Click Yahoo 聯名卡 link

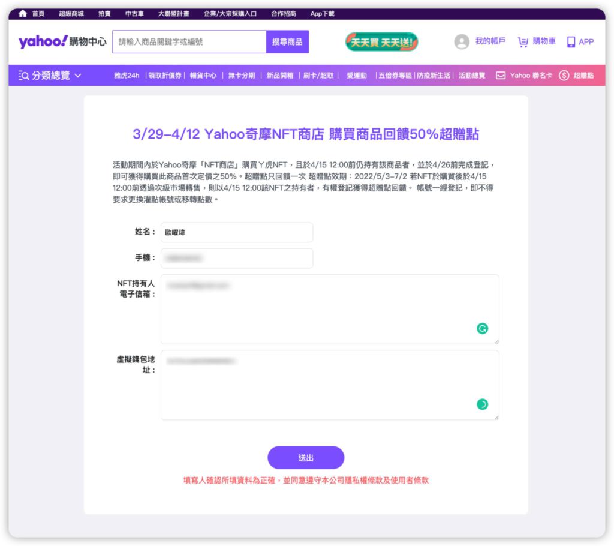click(x=531, y=75)
